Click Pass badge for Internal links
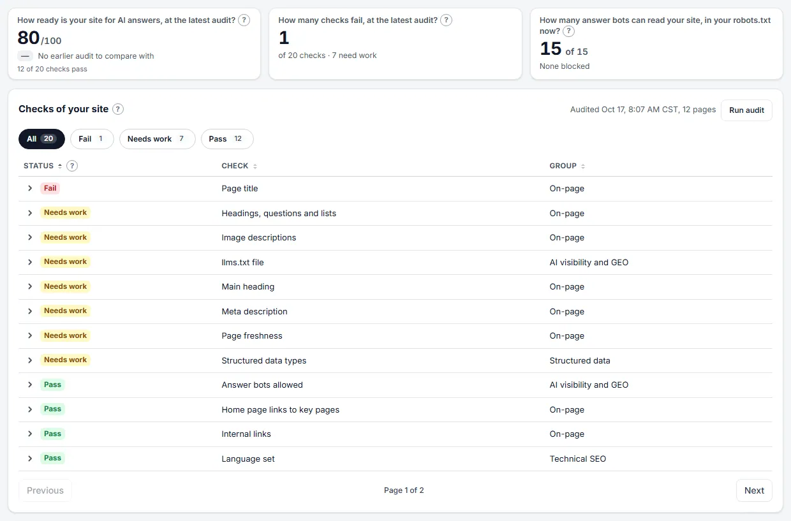This screenshot has width=791, height=521. point(53,434)
